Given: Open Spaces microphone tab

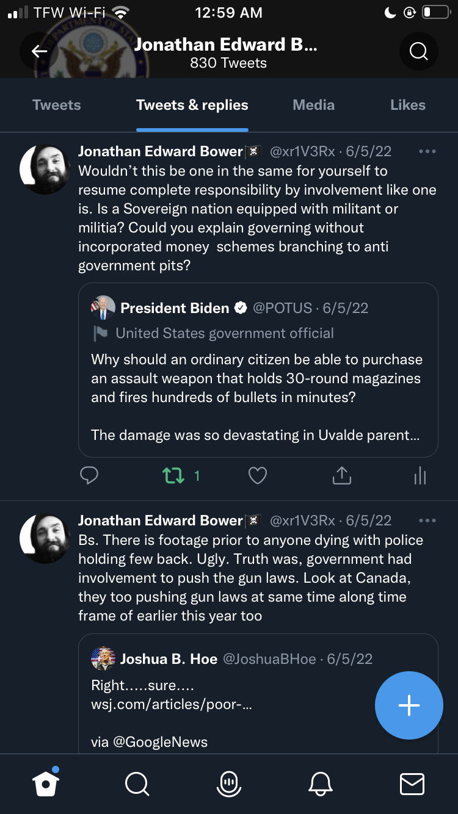Looking at the screenshot, I should tap(229, 783).
